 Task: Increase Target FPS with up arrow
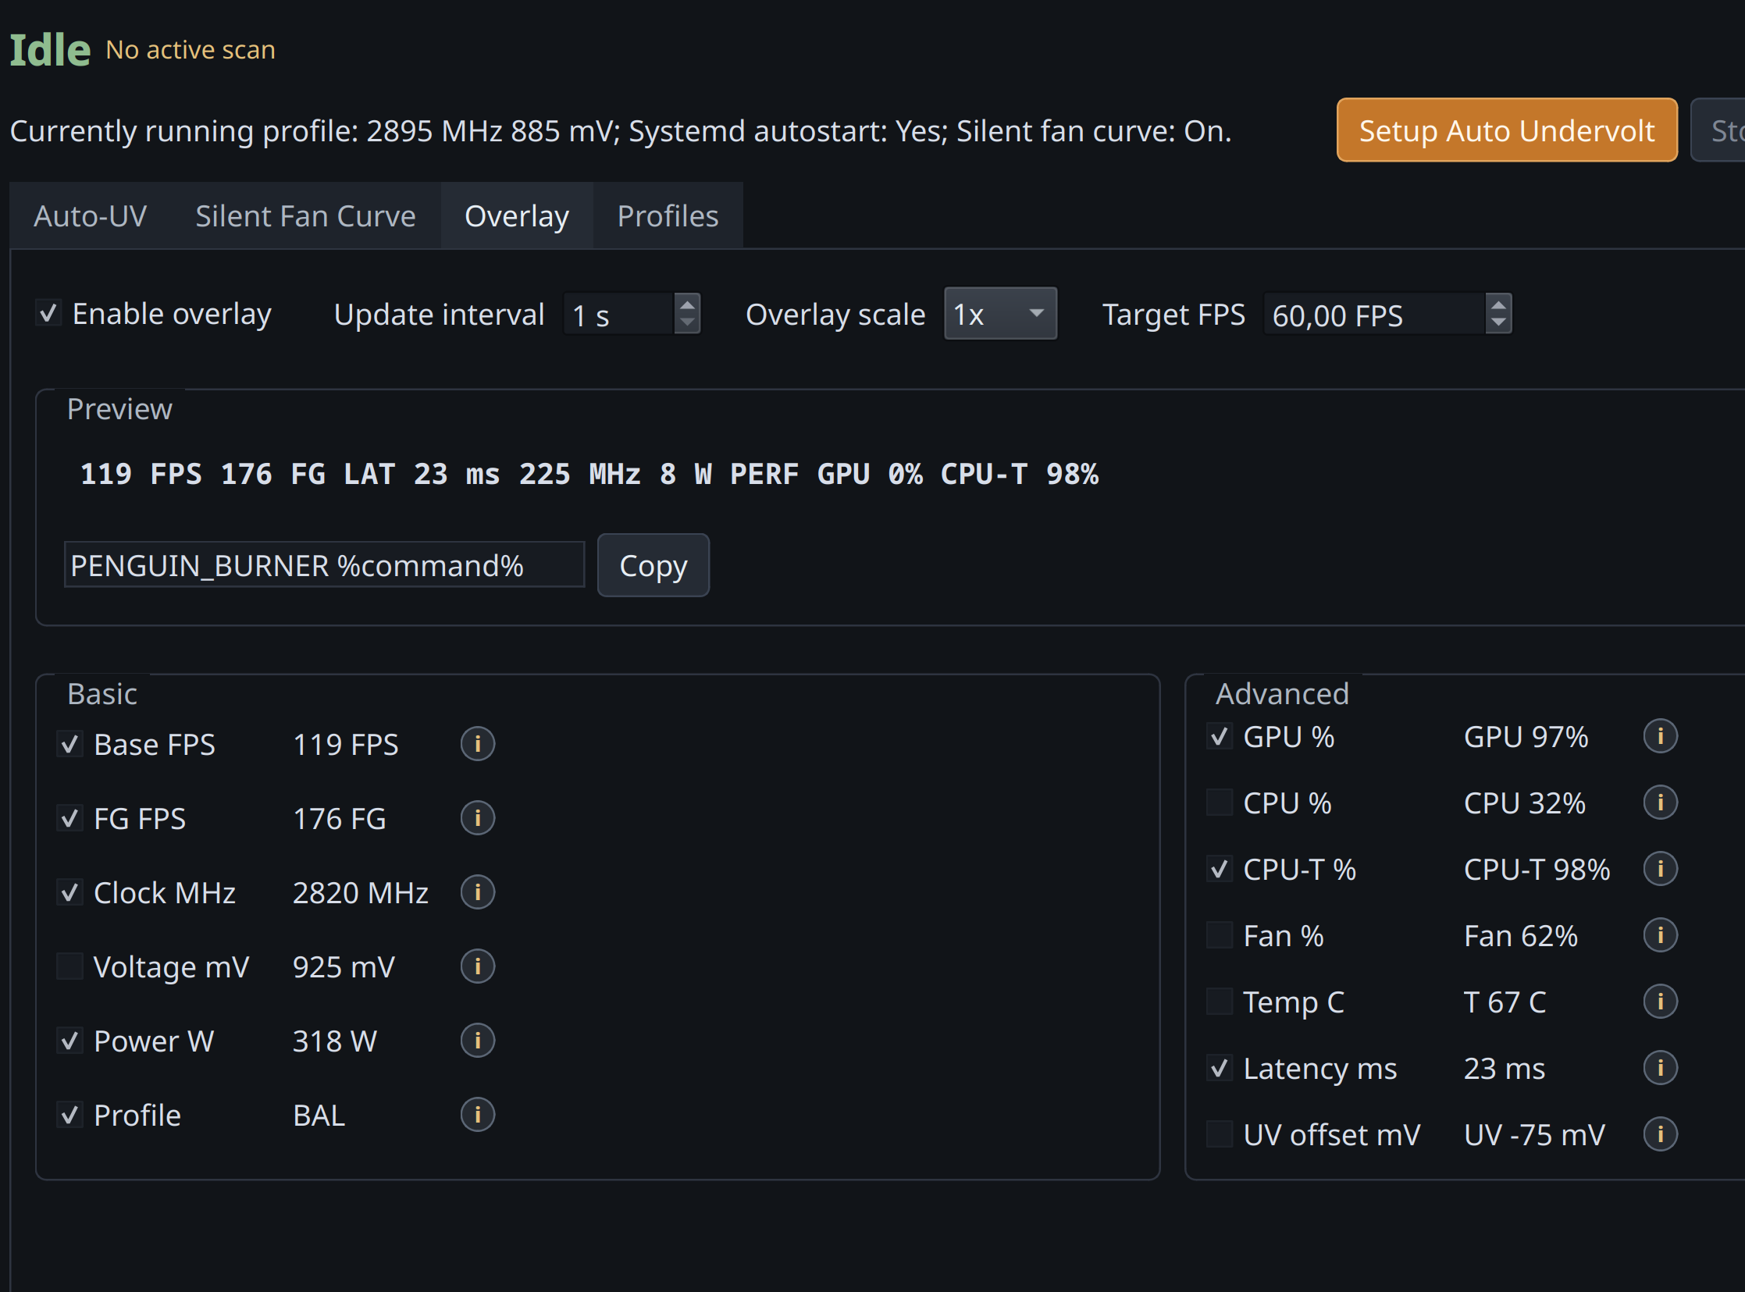1498,304
